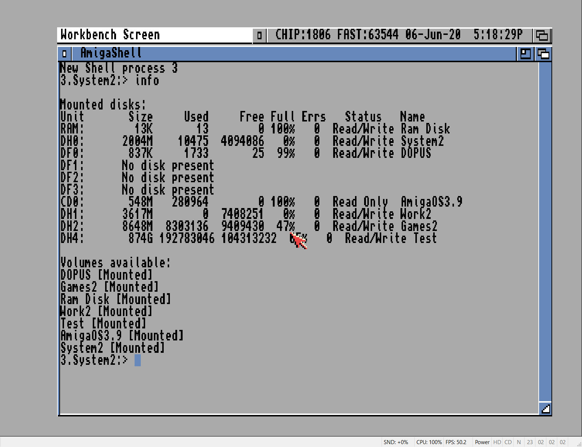Viewport: 582px width, 447px height.
Task: Click the Power indicator in status bar
Action: 482,442
